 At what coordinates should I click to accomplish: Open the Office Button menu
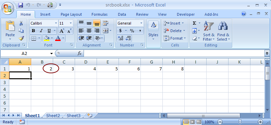point(8,9)
